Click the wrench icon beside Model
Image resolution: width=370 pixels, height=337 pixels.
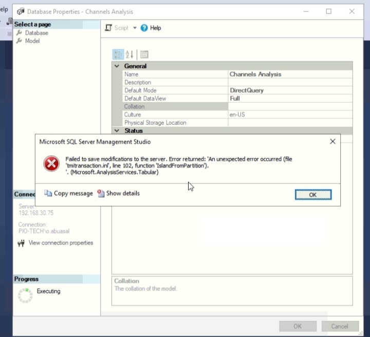pos(19,41)
